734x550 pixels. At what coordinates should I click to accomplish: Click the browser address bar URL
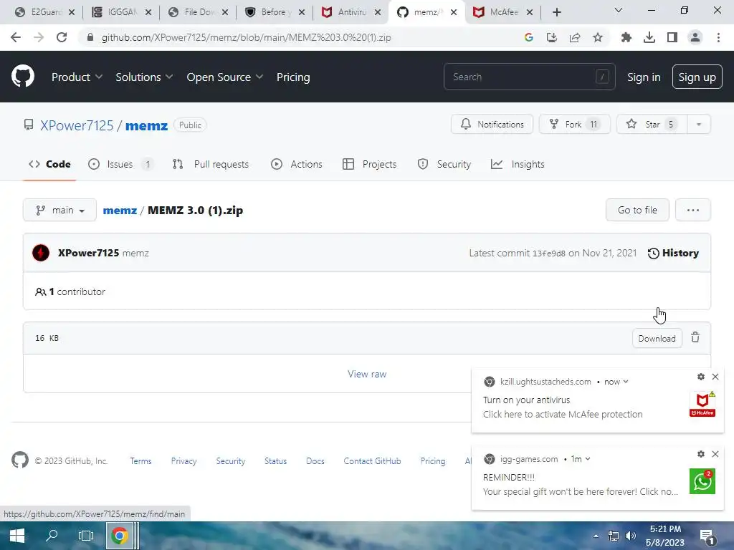247,37
